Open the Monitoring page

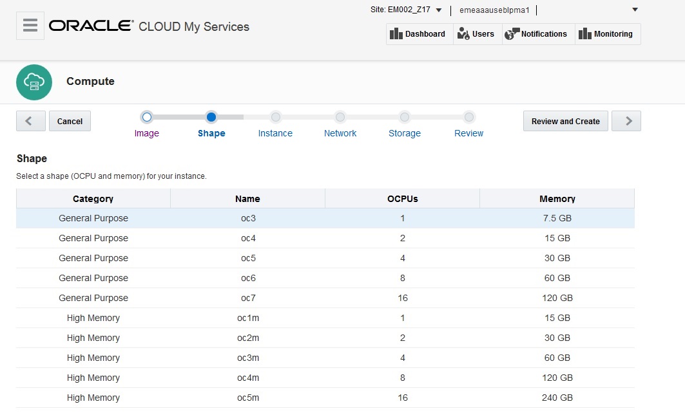[606, 34]
